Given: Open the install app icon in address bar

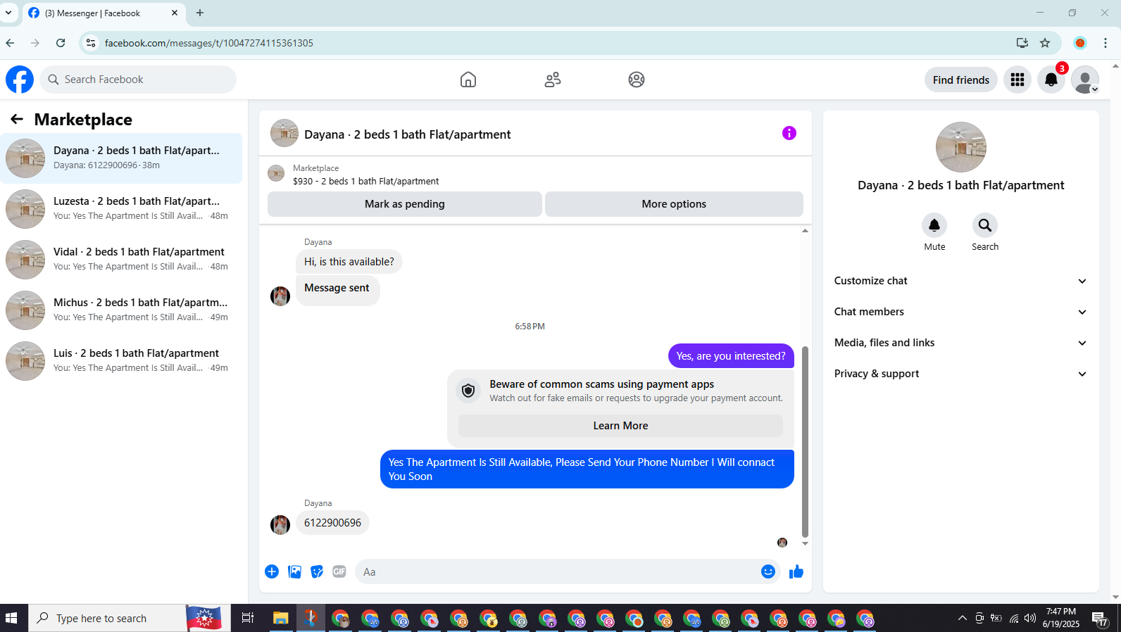Looking at the screenshot, I should click(x=1022, y=43).
